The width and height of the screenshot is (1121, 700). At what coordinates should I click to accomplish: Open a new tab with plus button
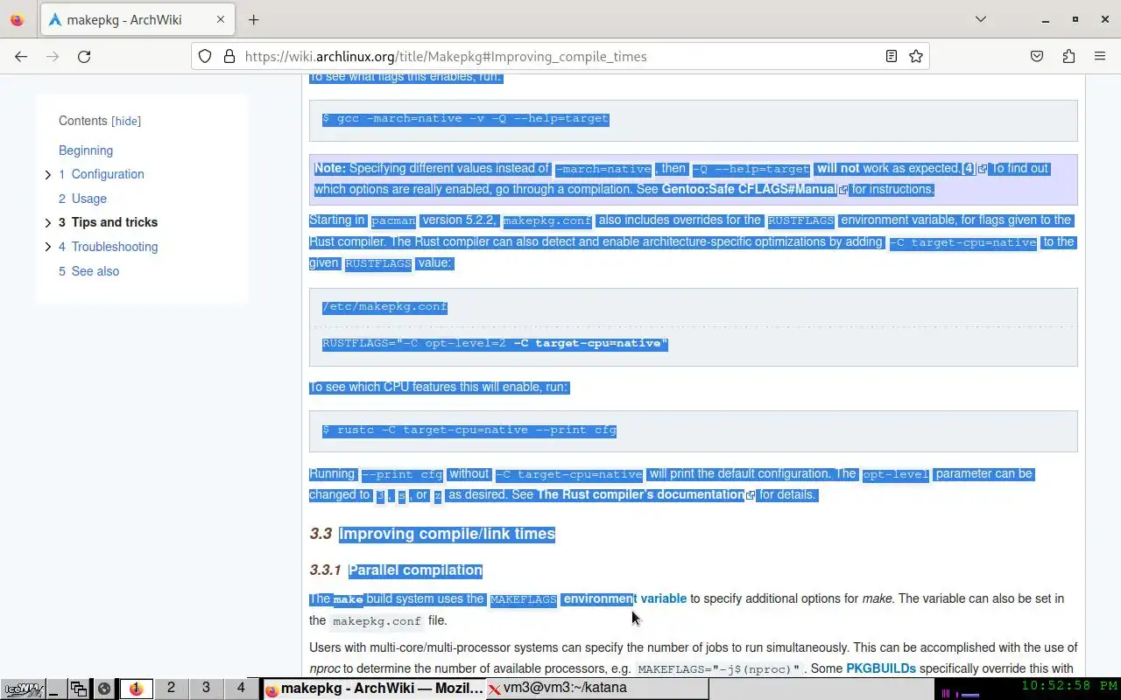(253, 19)
